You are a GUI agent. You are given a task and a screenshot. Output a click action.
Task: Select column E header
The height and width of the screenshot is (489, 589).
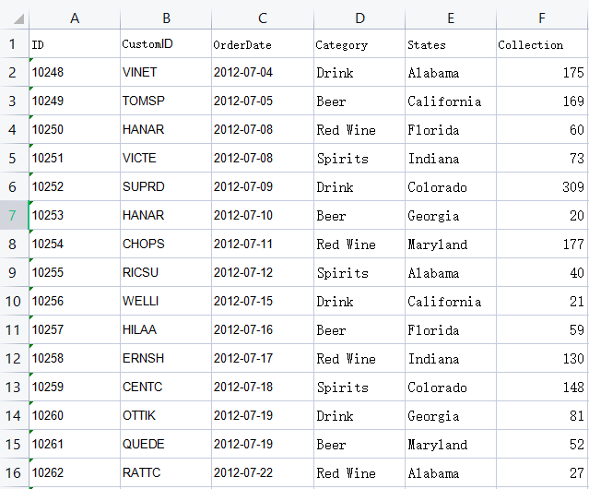click(451, 18)
